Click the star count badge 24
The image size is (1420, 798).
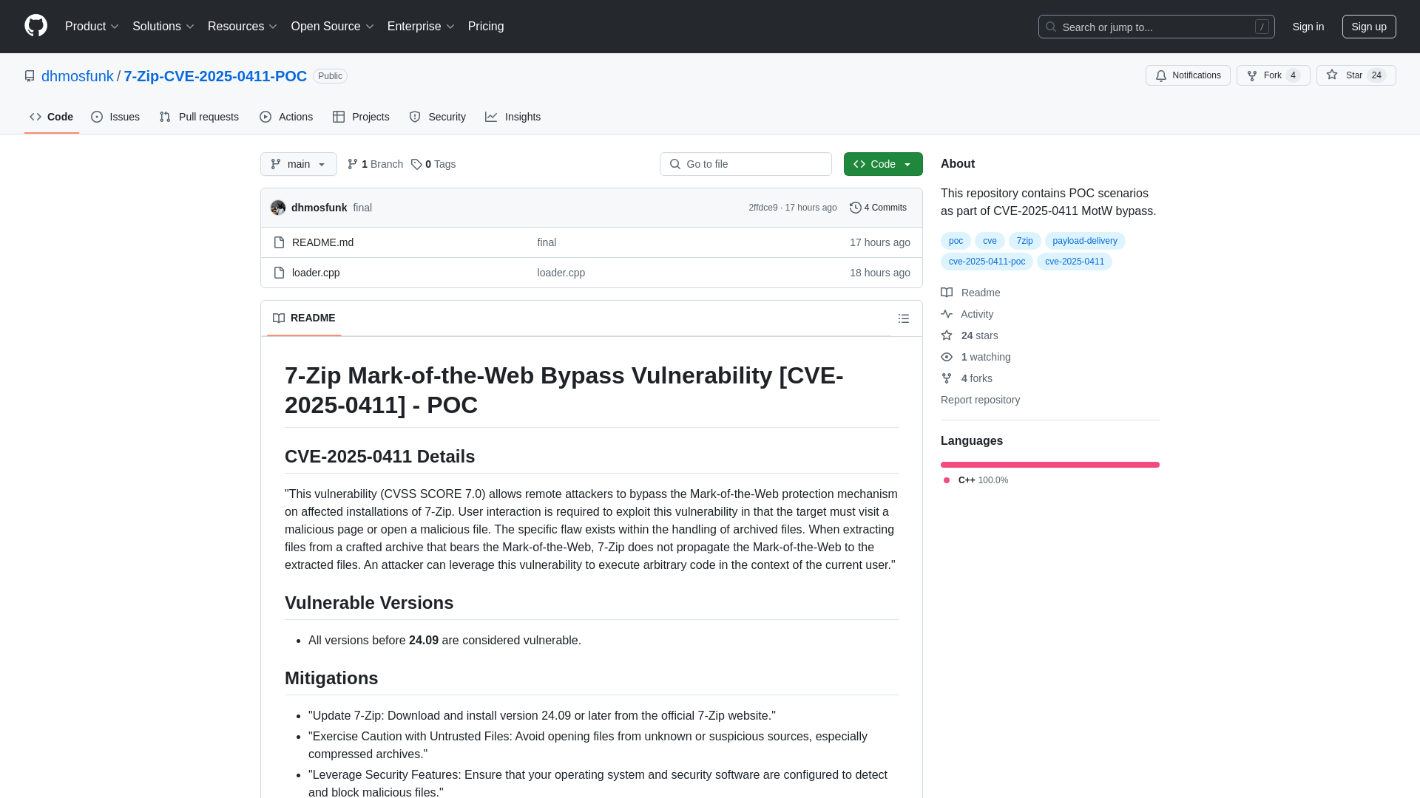(1376, 75)
